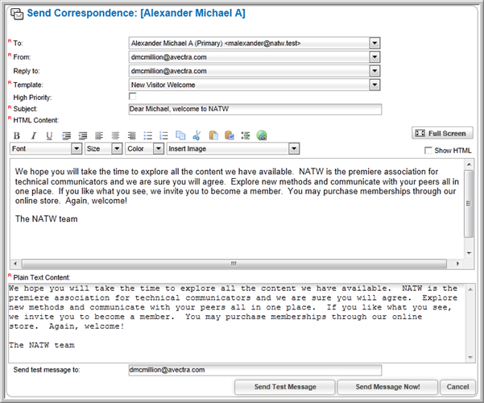Open the Color dropdown
This screenshot has height=403, width=484.
pos(159,148)
